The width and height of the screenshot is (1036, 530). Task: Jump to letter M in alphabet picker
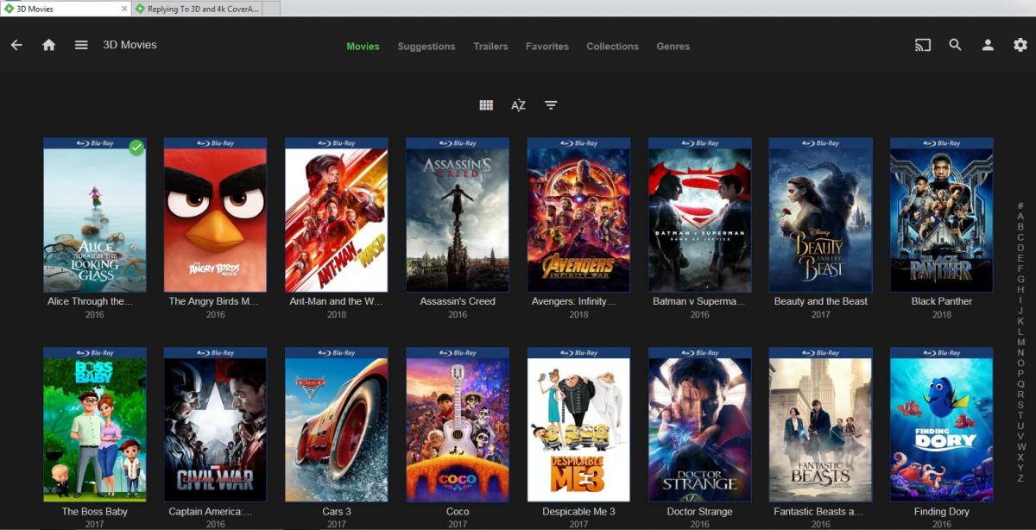[x=1020, y=342]
